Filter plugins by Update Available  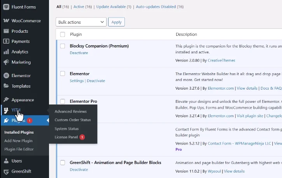pos(111,7)
